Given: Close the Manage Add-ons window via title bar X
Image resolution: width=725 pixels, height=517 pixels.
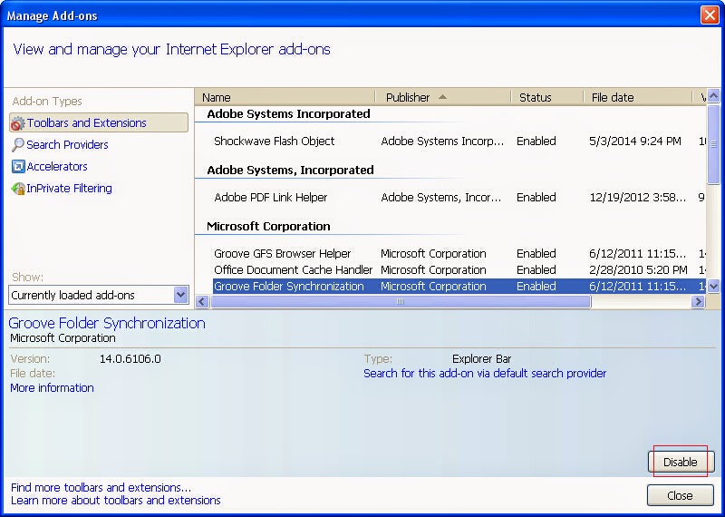Looking at the screenshot, I should 710,15.
